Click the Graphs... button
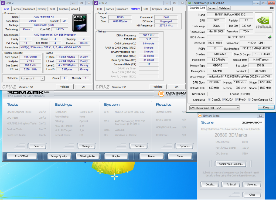This screenshot has width=276, height=200. (x=117, y=156)
